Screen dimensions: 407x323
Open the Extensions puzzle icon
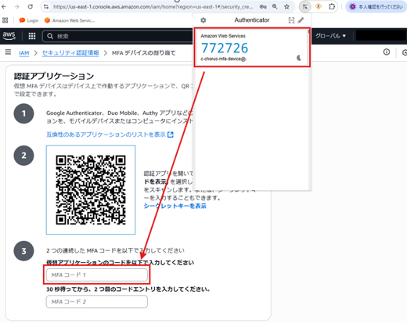click(x=332, y=6)
